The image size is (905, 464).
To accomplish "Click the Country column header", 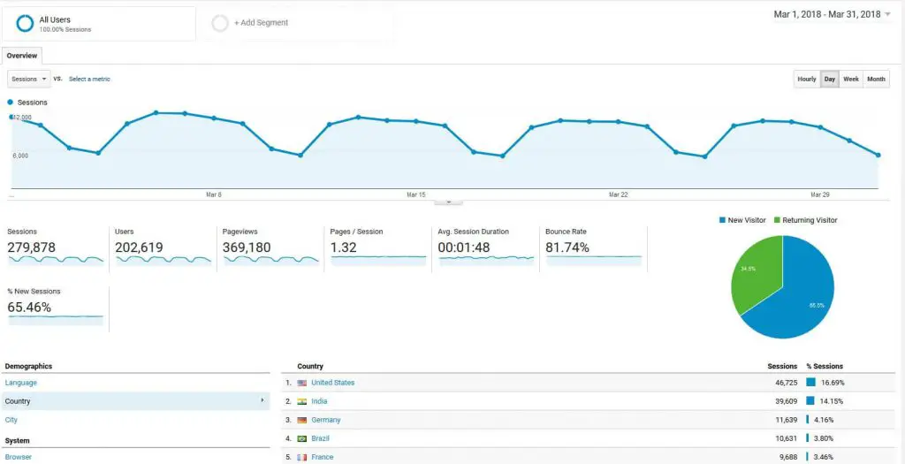I will 310,367.
